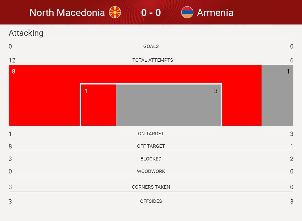Click grey on-target segment showing 3
302x221 pixels.
168,105
